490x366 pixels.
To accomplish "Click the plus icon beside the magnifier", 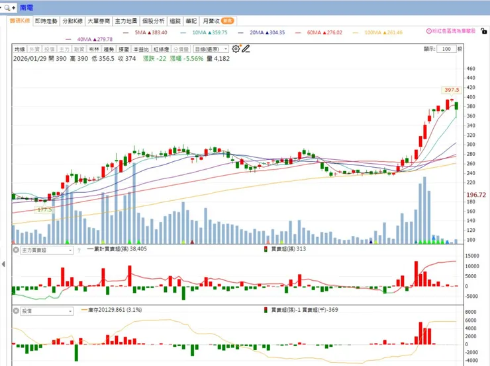I will 13,8.
